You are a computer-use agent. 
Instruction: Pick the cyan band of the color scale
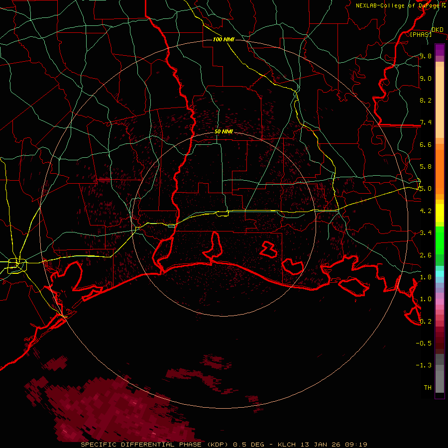[440, 274]
